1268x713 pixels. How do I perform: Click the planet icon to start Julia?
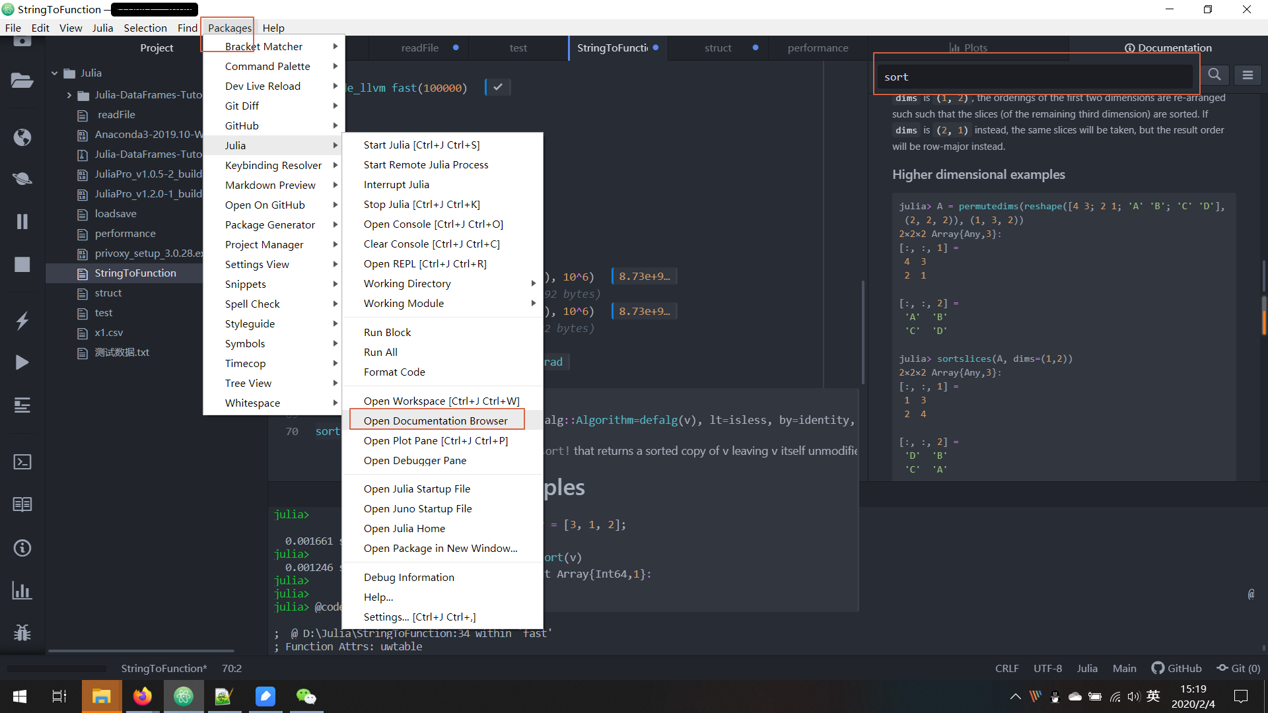(22, 178)
